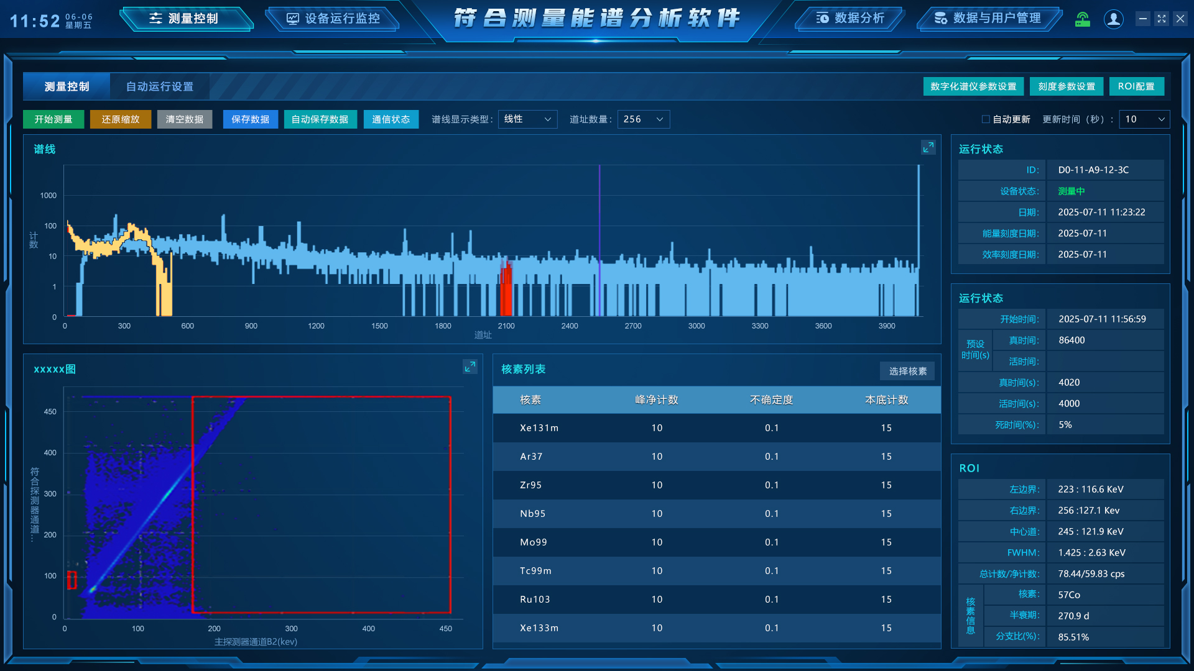Click the 设备运行监控 monitor icon
The width and height of the screenshot is (1194, 671).
tap(293, 19)
